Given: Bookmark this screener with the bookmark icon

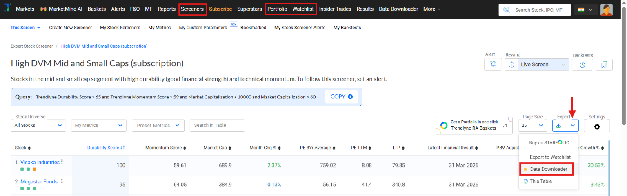Looking at the screenshot, I should 604,65.
